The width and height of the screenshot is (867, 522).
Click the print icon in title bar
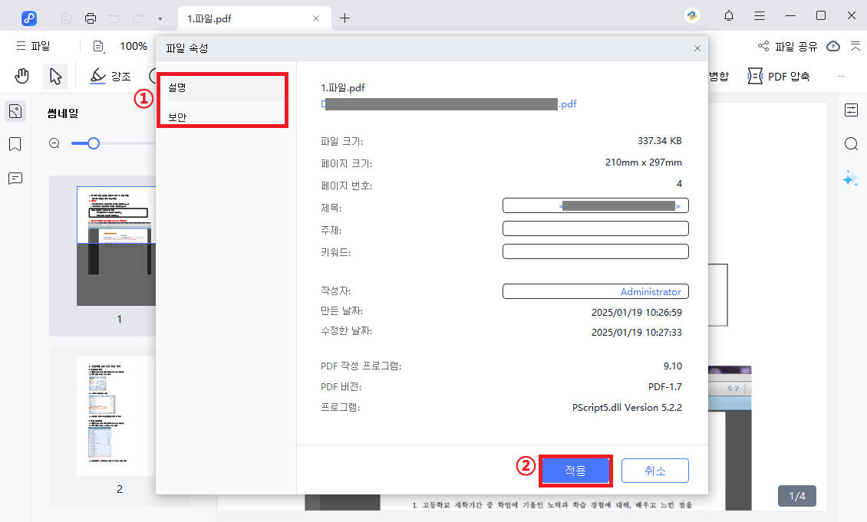click(x=90, y=18)
